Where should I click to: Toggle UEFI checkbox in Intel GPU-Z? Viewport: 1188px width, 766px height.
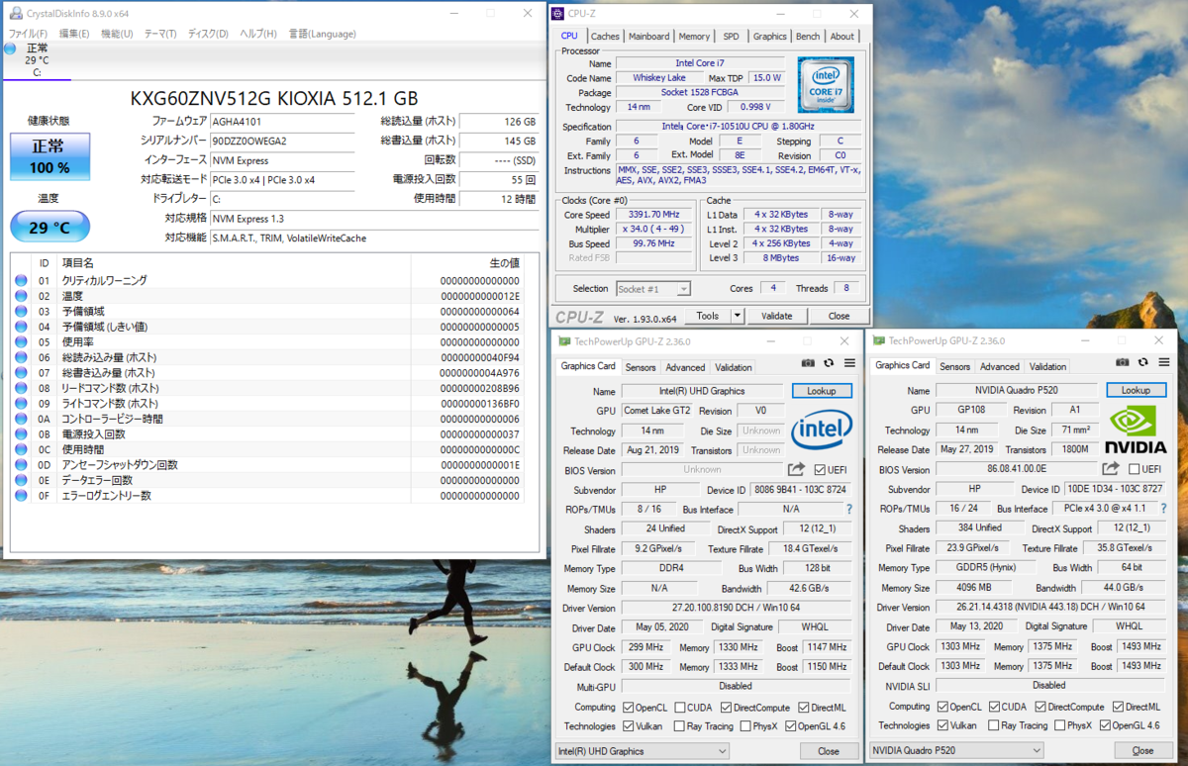tap(821, 469)
